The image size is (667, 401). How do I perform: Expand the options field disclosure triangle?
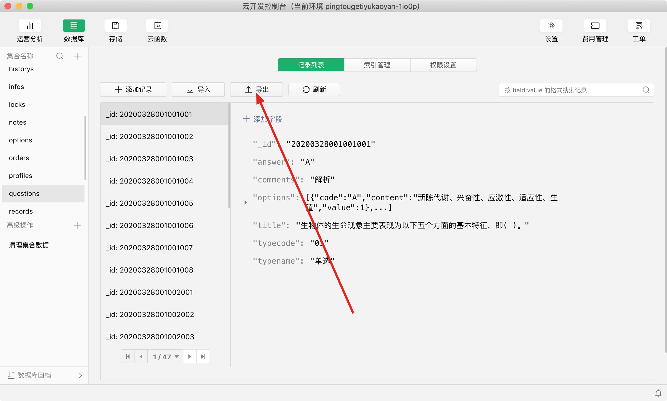246,202
